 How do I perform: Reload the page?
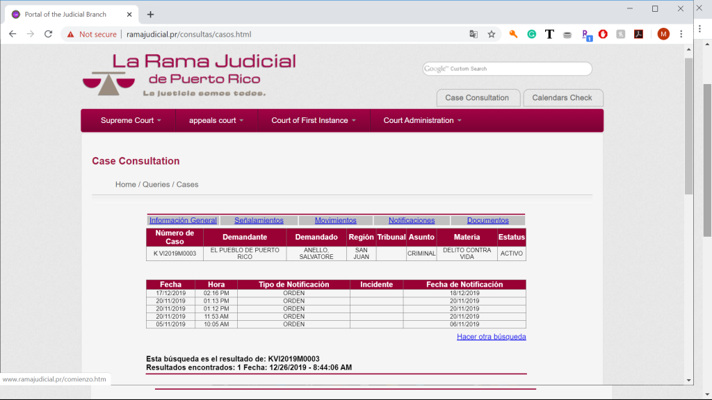coord(49,34)
